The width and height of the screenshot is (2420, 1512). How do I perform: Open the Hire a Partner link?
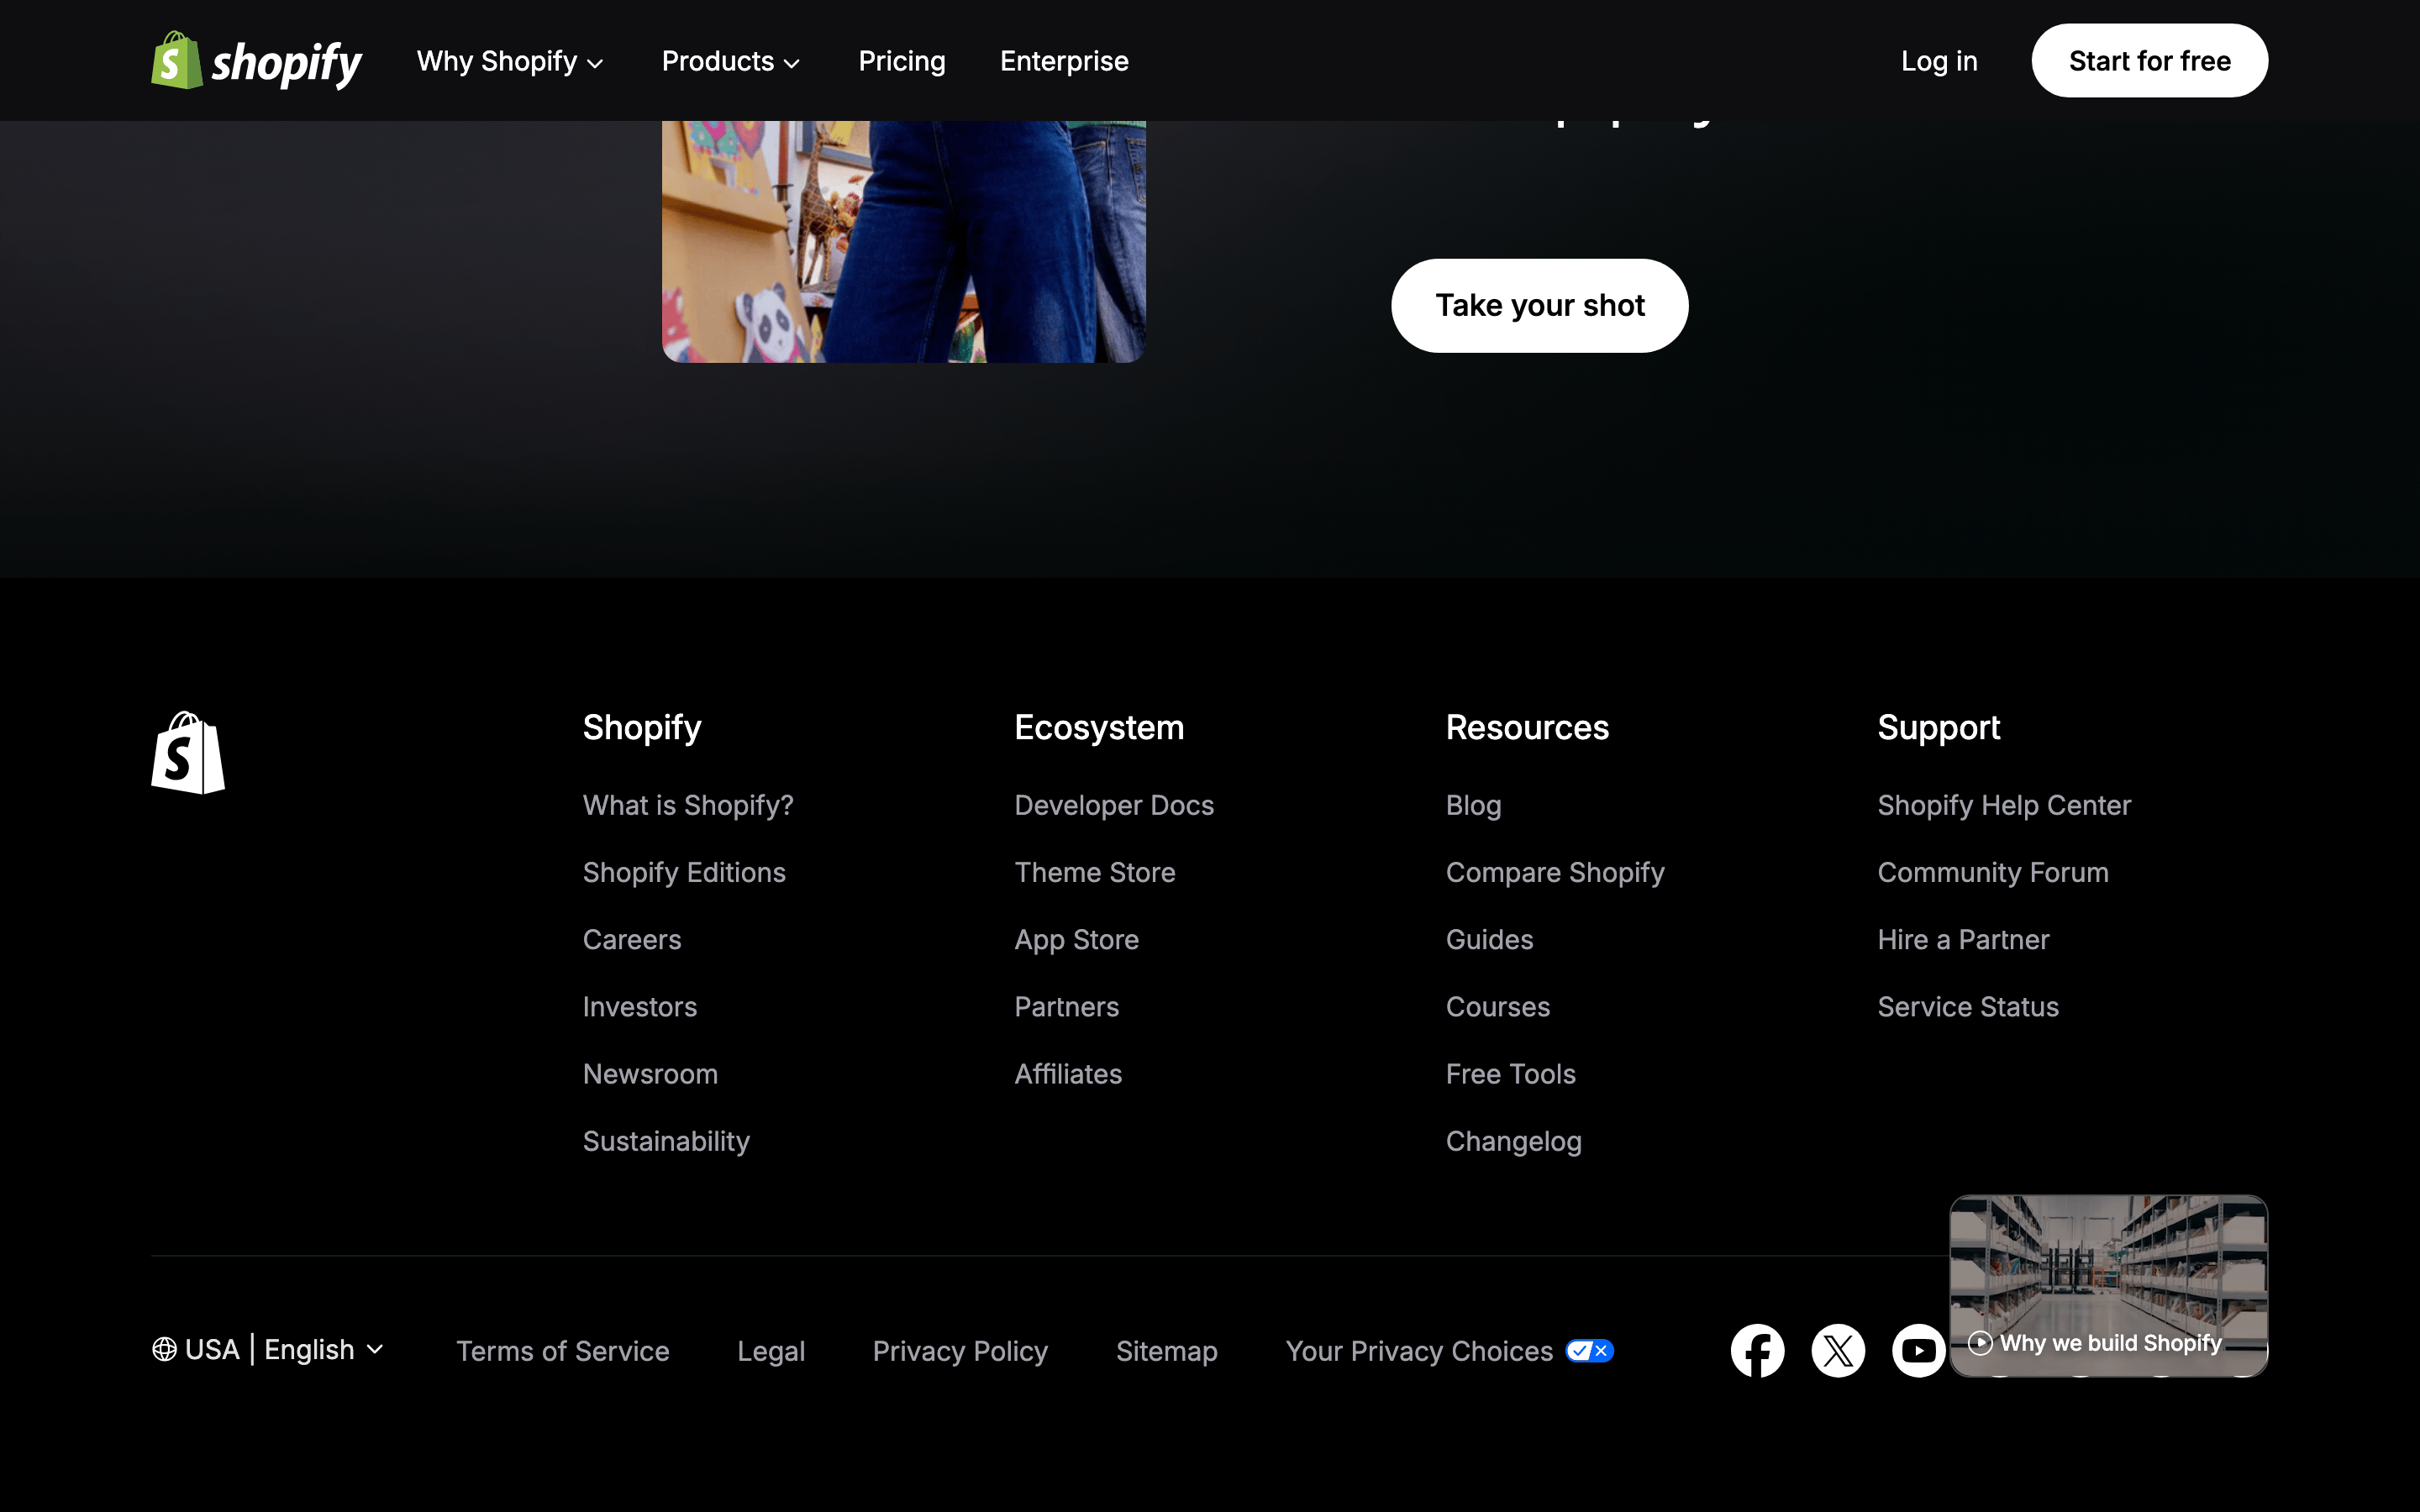pyautogui.click(x=1963, y=940)
